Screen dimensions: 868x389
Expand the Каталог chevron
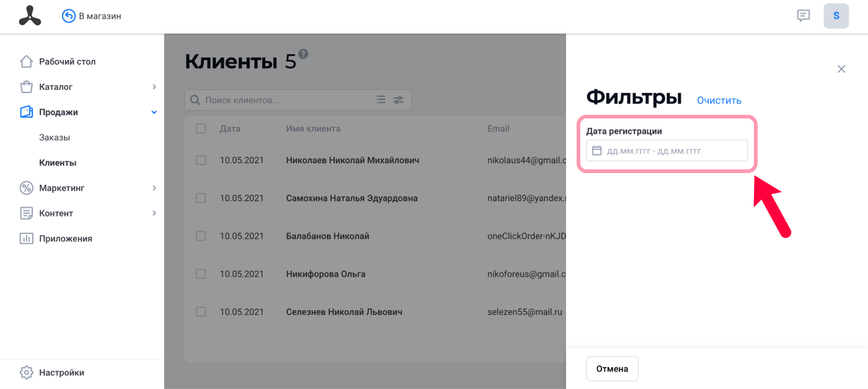[154, 87]
